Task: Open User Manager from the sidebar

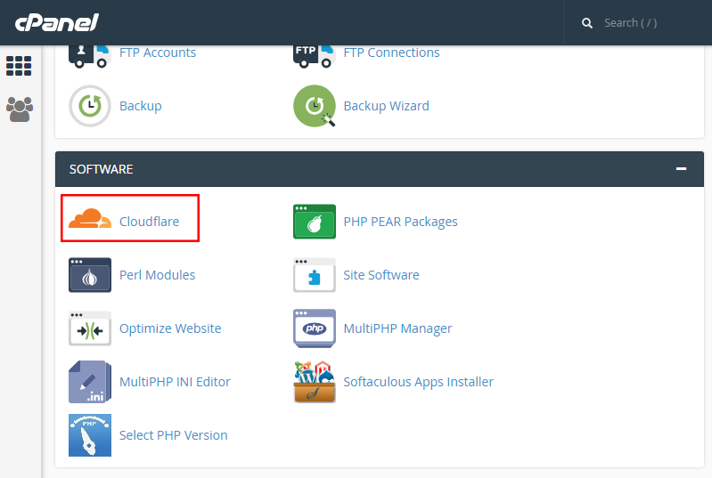Action: pyautogui.click(x=19, y=109)
